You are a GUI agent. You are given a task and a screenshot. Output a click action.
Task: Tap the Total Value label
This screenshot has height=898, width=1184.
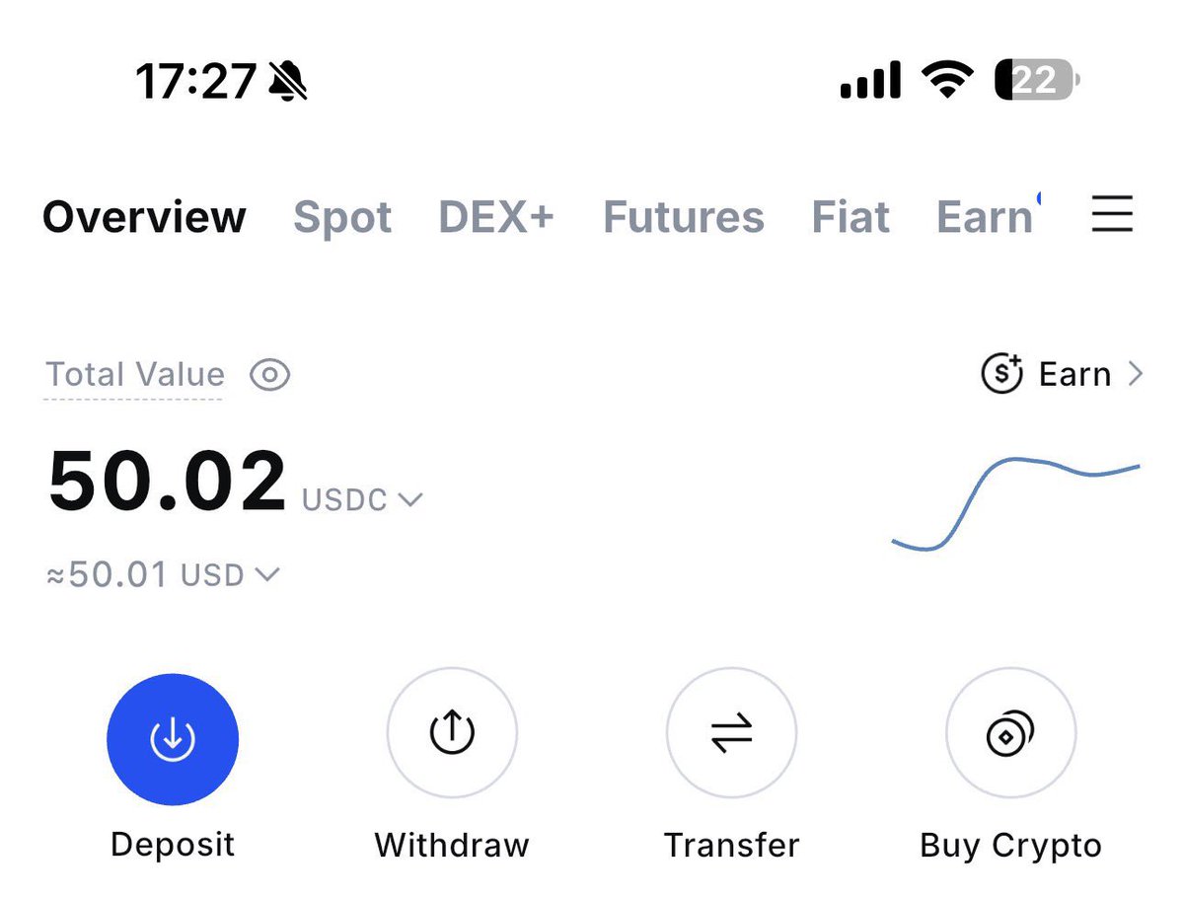coord(135,375)
